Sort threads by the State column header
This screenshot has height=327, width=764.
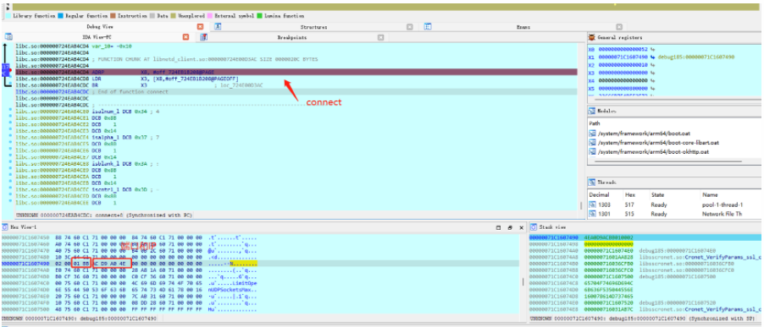(x=658, y=194)
